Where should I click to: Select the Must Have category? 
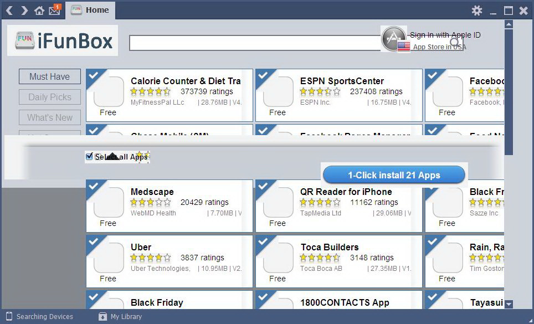coord(50,76)
